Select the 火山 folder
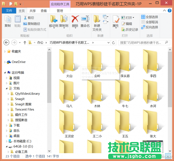Viewport: 174px width, 161px height. [69, 64]
